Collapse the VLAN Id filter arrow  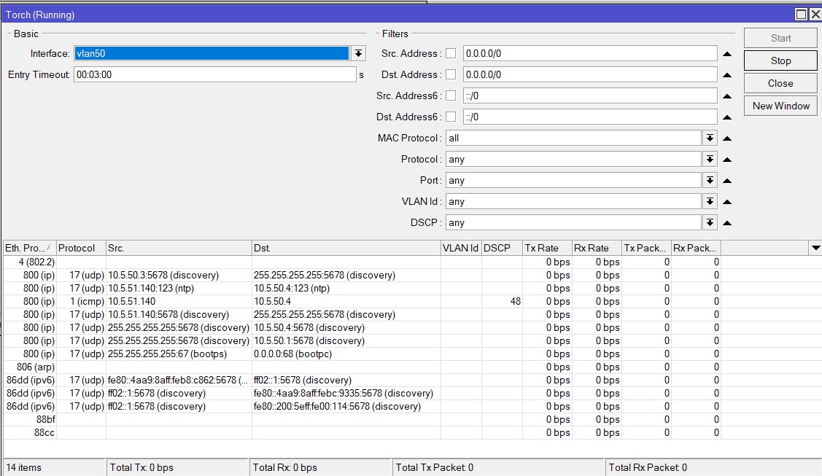pyautogui.click(x=727, y=202)
